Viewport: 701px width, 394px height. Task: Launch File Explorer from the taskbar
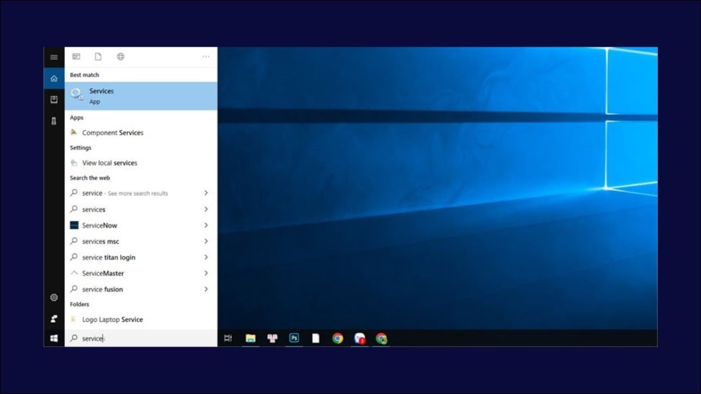[251, 338]
